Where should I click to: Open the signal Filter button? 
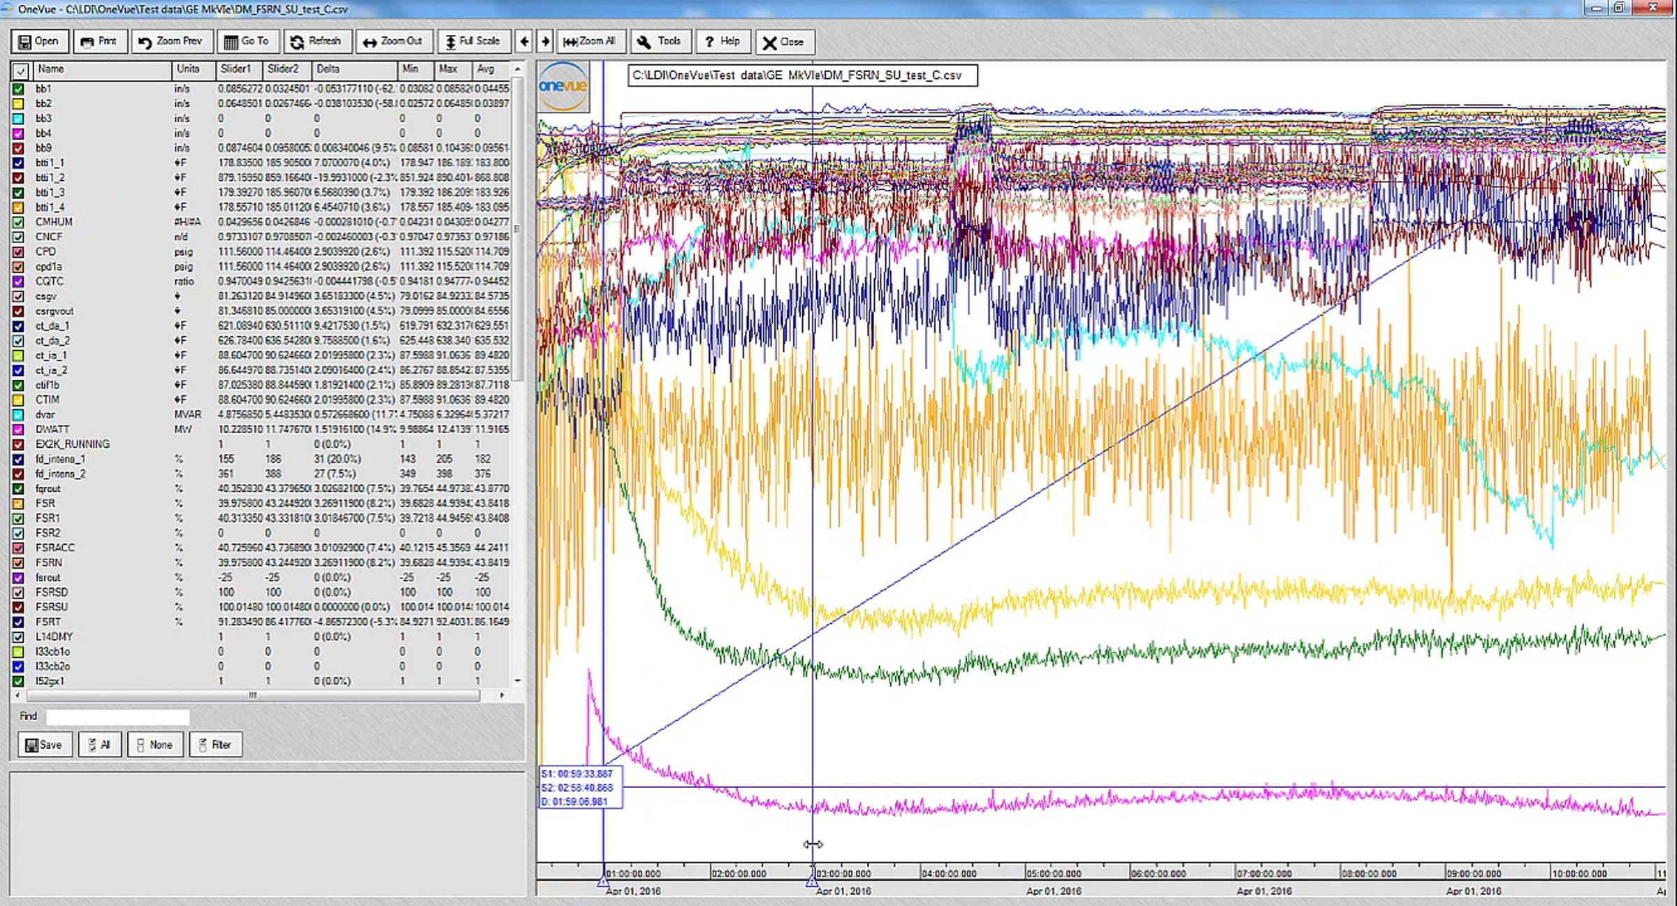[216, 745]
